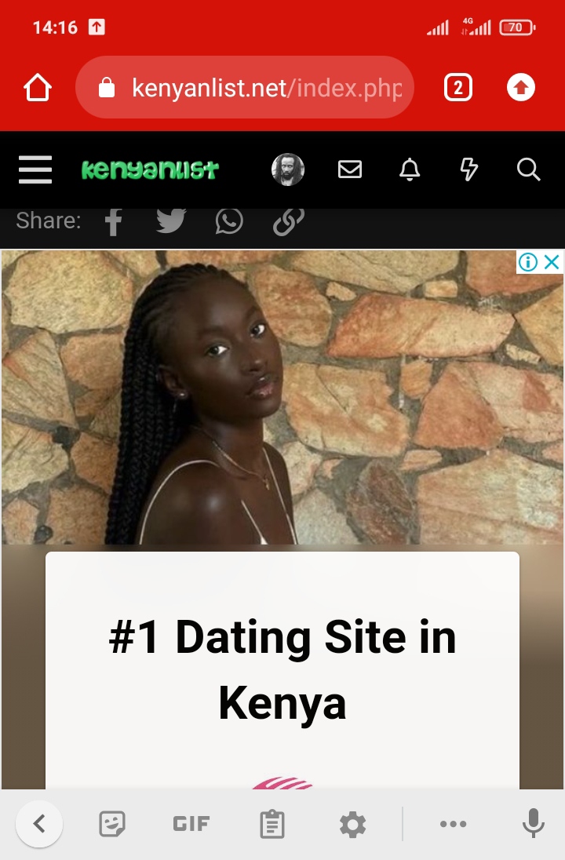
Task: Tap the Kenyanlist logo
Action: [x=150, y=169]
